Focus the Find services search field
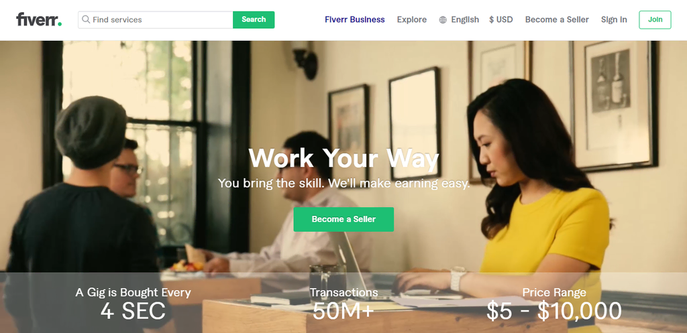Image resolution: width=687 pixels, height=333 pixels. click(x=156, y=19)
